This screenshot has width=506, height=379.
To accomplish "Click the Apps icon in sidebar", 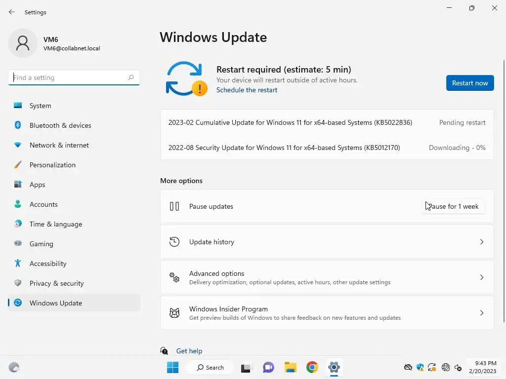I will tap(18, 185).
